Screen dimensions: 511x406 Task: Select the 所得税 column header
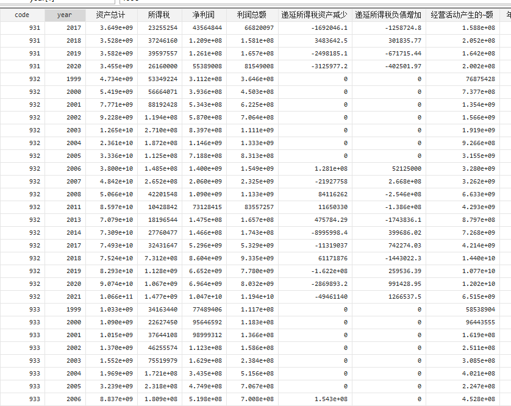[x=159, y=15]
